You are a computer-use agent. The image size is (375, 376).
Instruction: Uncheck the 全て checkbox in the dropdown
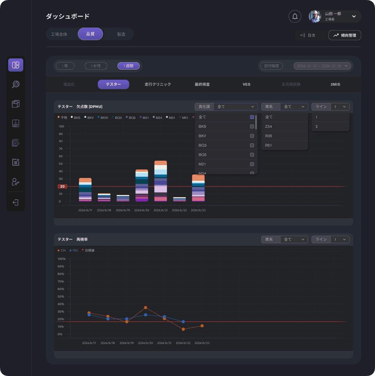click(252, 117)
